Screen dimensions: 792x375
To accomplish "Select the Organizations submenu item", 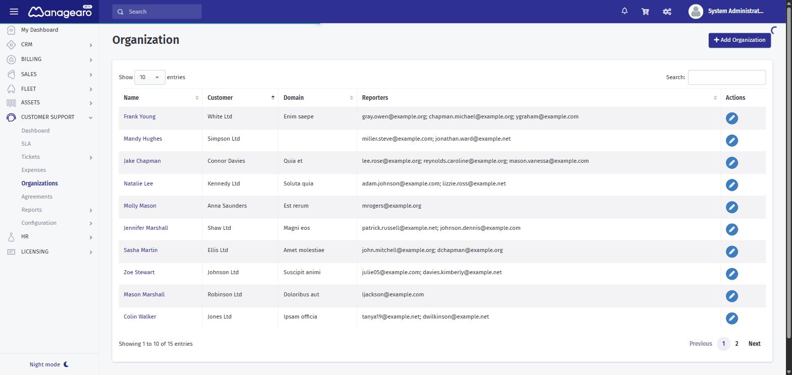I will (39, 183).
